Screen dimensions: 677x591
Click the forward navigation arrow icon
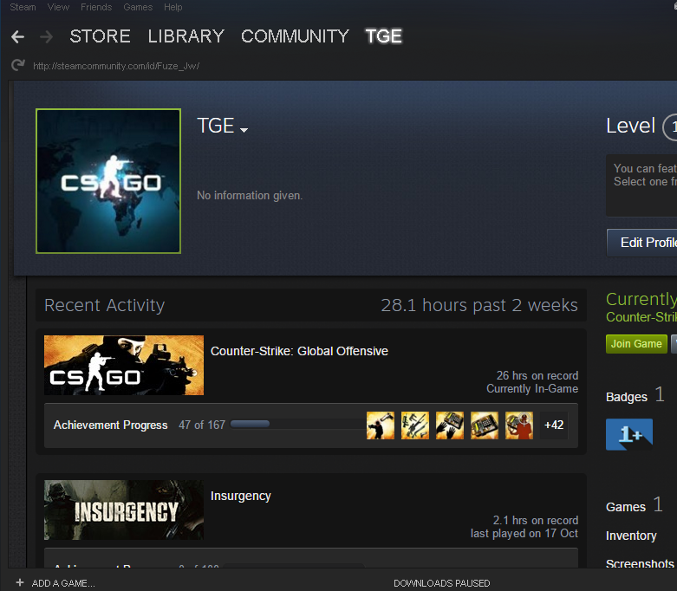click(x=46, y=37)
